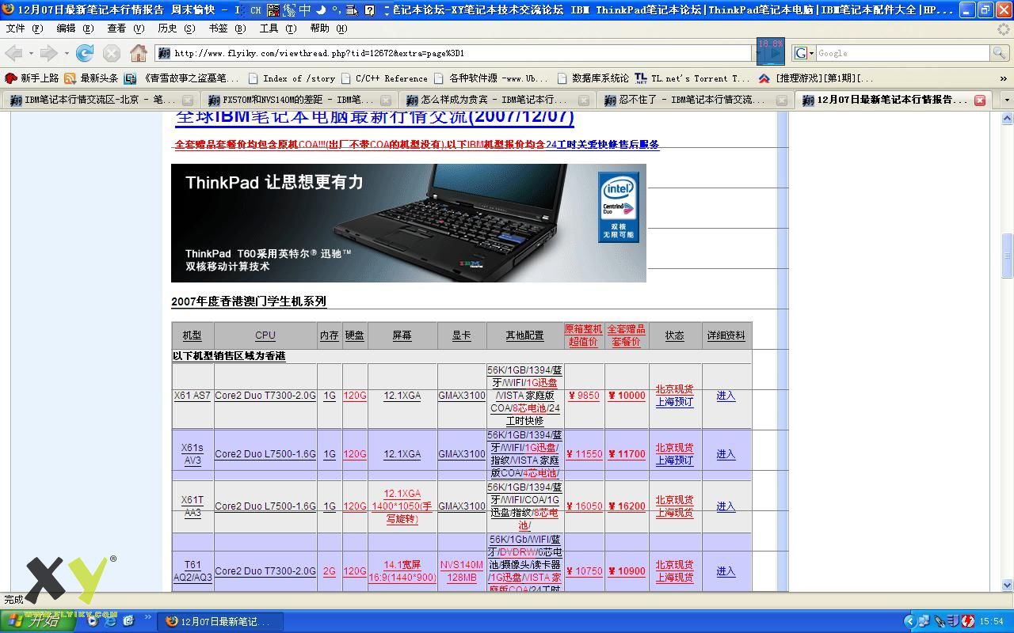The height and width of the screenshot is (633, 1014).
Task: Open the 工具 menu
Action: click(277, 28)
